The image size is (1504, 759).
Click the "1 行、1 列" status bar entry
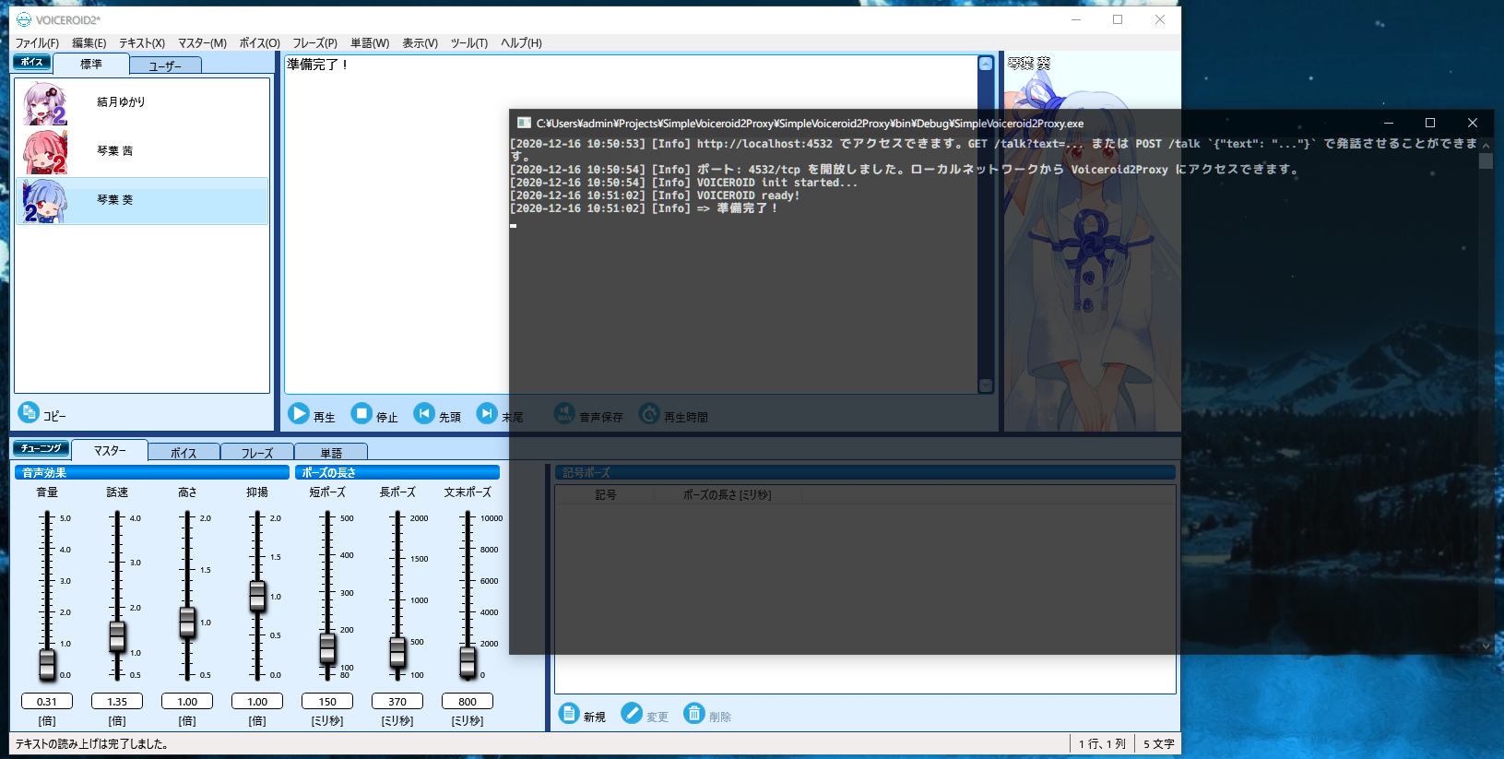(1102, 744)
